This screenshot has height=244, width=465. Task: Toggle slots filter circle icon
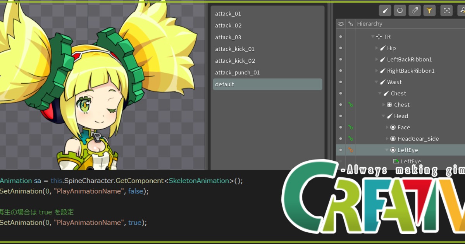tap(400, 11)
